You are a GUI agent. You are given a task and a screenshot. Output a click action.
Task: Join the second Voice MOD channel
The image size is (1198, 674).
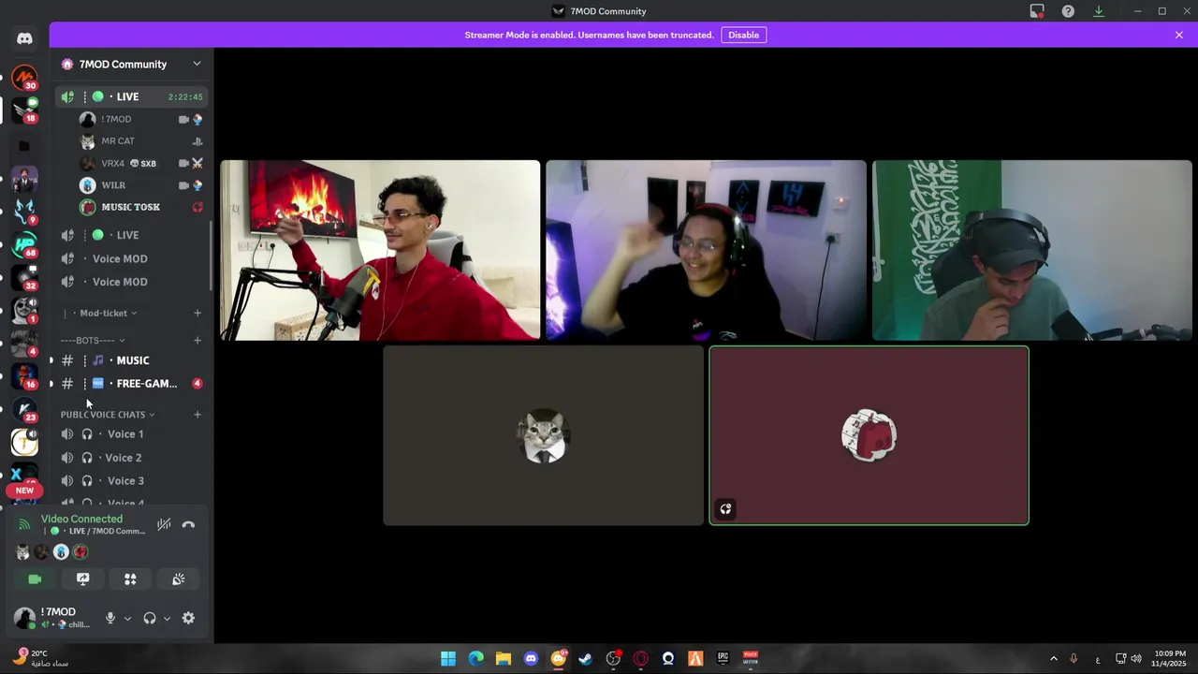coord(131,282)
